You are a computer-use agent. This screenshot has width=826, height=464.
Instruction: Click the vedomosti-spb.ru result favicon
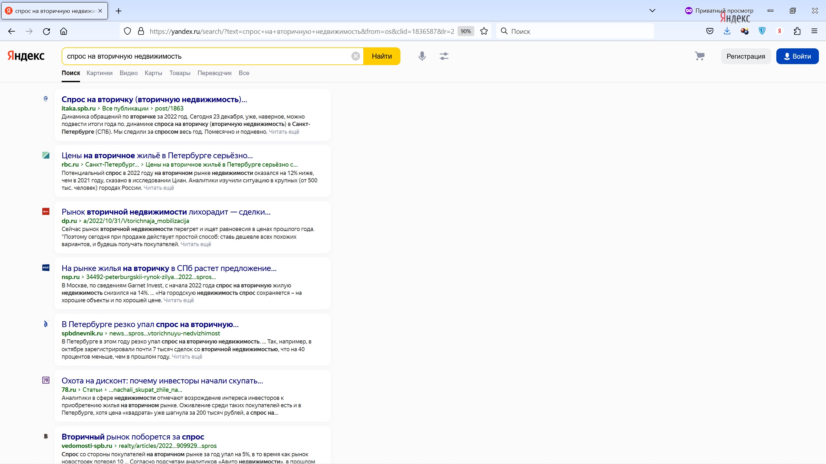click(46, 437)
